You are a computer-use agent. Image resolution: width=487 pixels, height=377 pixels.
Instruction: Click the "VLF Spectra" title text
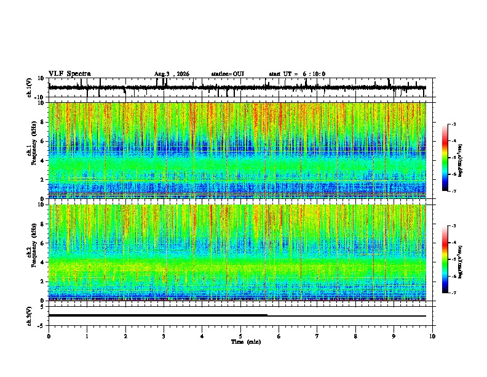tap(69, 74)
